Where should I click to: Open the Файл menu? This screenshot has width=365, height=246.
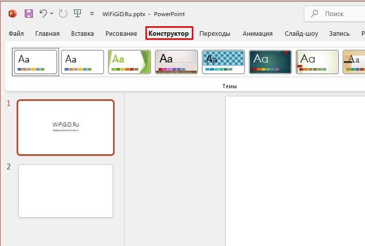point(16,33)
